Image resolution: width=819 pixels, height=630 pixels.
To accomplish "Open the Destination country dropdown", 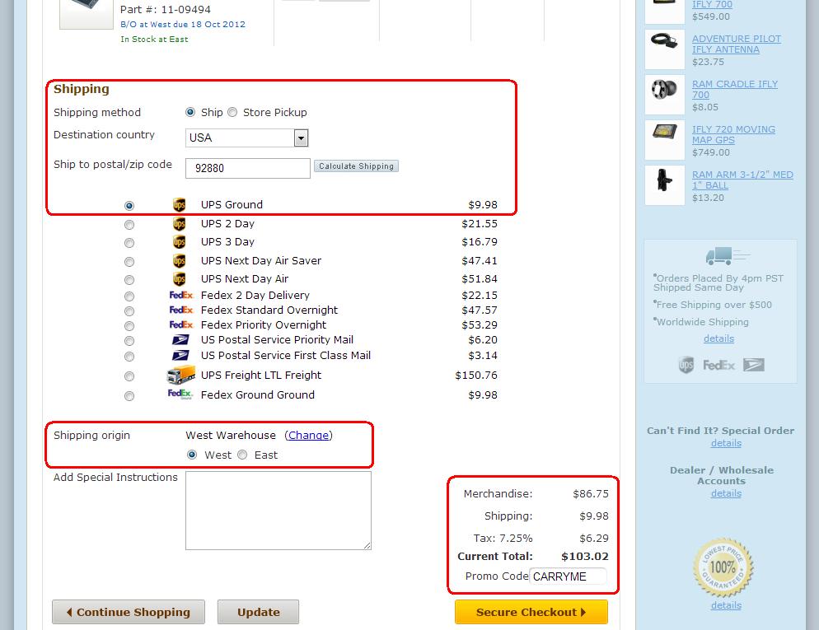I will pyautogui.click(x=301, y=138).
